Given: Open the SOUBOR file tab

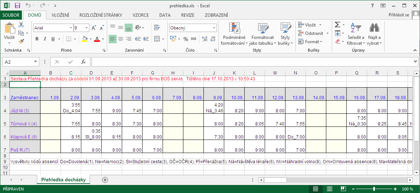Looking at the screenshot, I should tap(11, 15).
